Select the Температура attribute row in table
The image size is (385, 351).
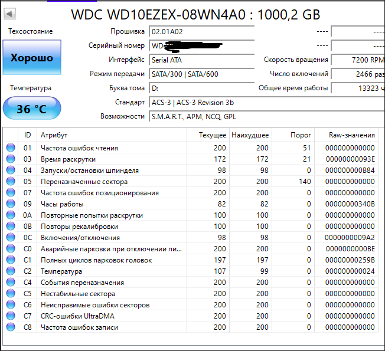point(191,271)
